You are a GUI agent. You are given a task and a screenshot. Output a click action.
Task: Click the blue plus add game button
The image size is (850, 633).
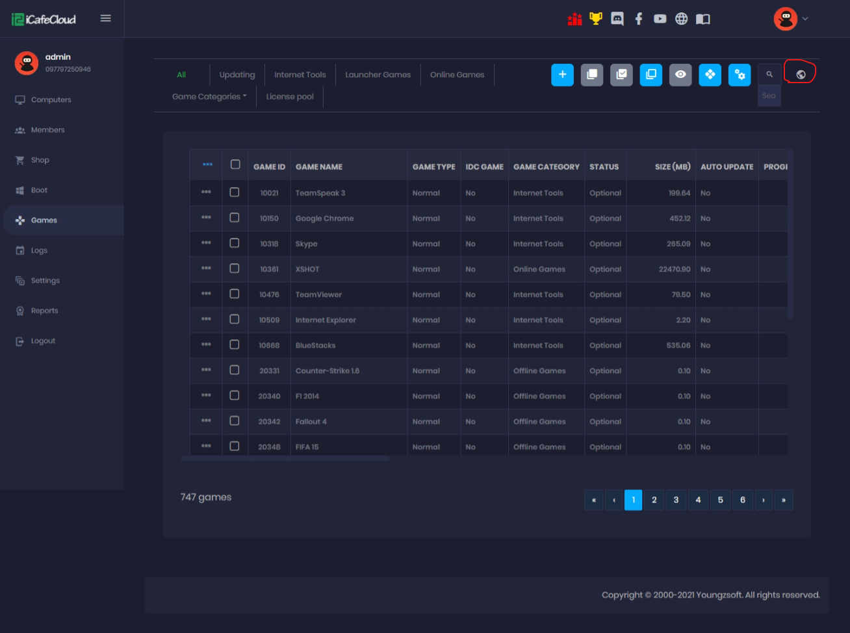coord(562,75)
